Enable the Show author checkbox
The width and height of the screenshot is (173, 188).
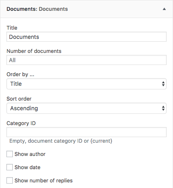pyautogui.click(x=10, y=154)
